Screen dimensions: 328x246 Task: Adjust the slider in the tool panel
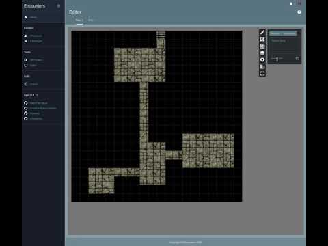point(277,59)
